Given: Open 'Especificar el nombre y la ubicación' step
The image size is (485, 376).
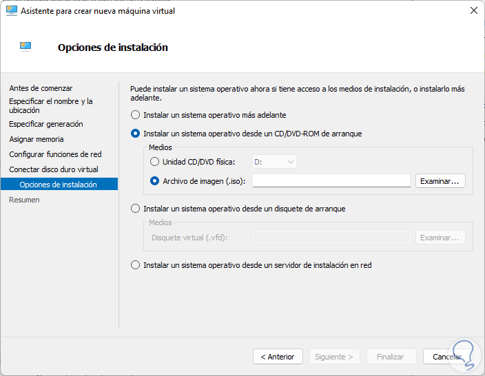Looking at the screenshot, I should click(x=50, y=105).
